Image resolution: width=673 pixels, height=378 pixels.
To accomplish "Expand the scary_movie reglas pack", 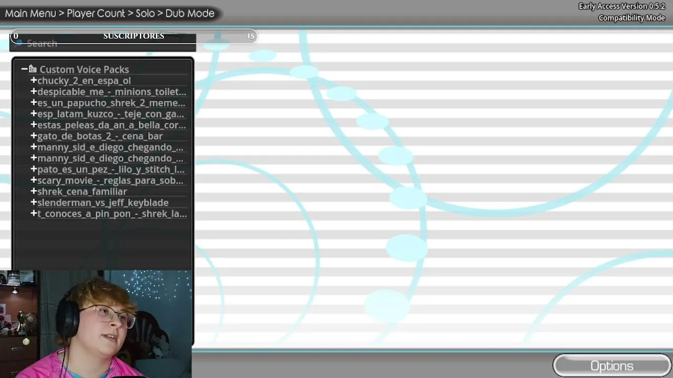I will [34, 180].
